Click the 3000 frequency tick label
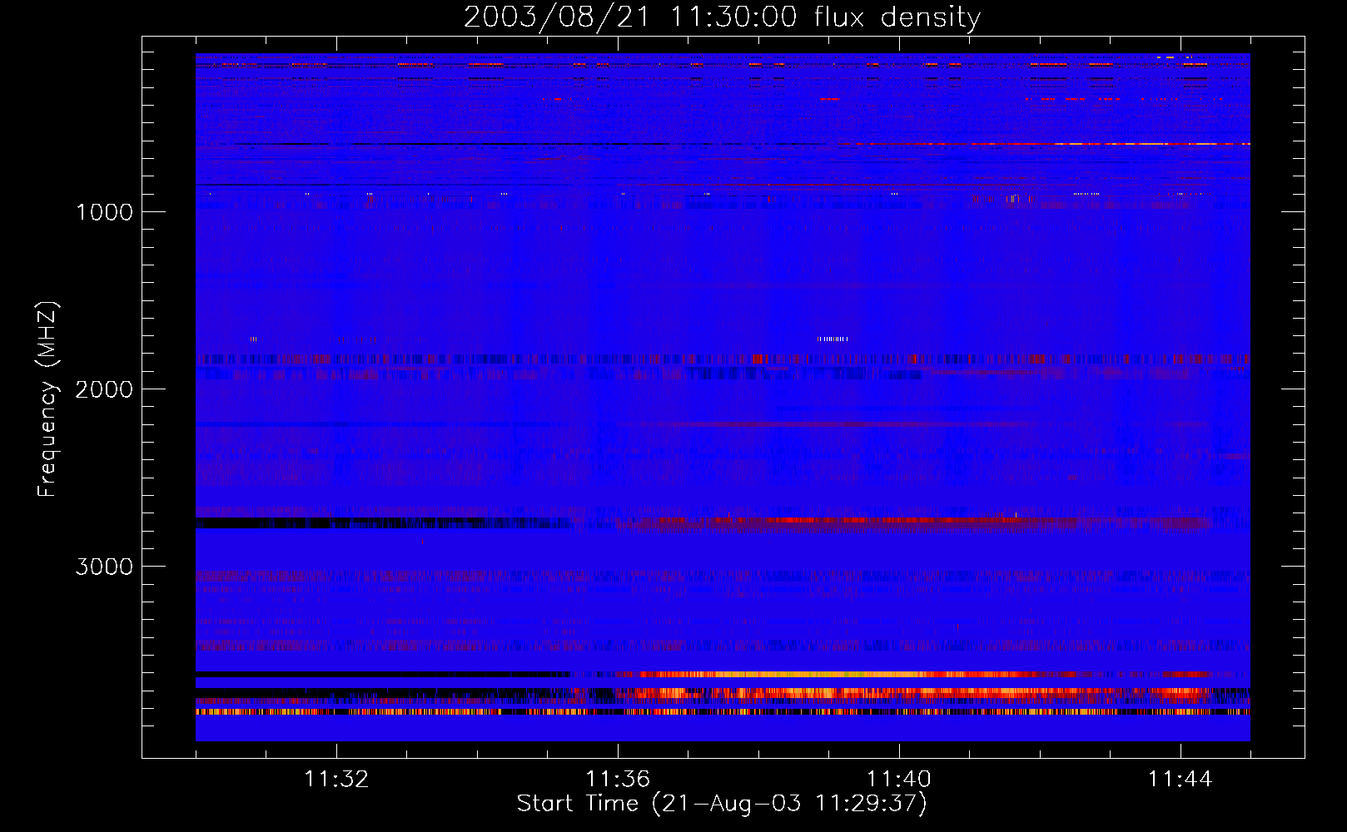Screen dimensions: 1347x832 pyautogui.click(x=104, y=567)
